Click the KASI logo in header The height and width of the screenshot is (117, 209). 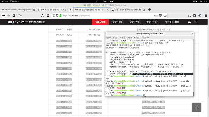pyautogui.click(x=26, y=22)
